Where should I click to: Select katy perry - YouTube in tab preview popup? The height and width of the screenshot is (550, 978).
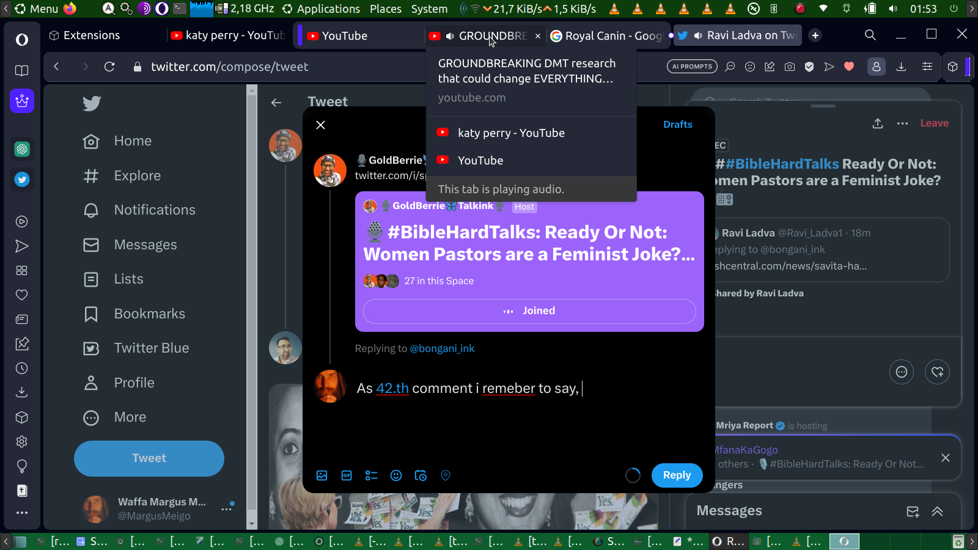[x=531, y=133]
